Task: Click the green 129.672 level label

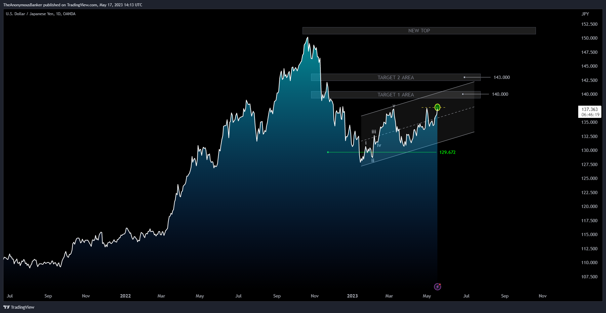Action: (447, 152)
